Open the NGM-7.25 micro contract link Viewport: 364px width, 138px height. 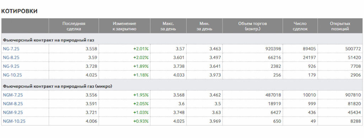click(x=13, y=95)
